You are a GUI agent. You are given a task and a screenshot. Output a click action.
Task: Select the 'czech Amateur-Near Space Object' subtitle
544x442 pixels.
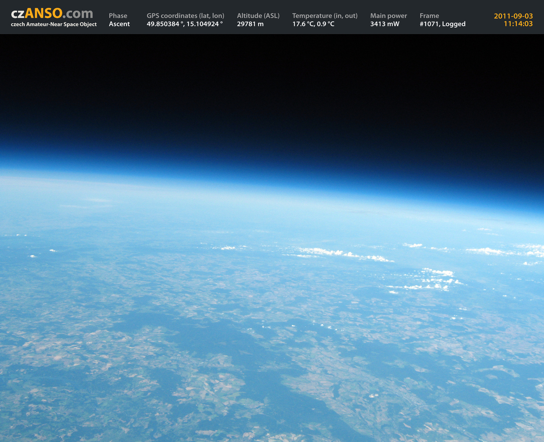54,24
